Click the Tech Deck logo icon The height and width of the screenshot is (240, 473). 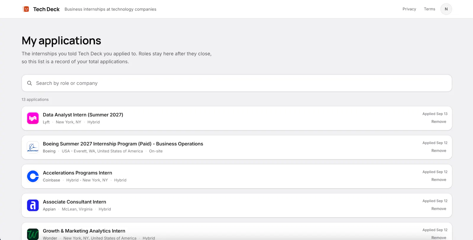click(26, 9)
